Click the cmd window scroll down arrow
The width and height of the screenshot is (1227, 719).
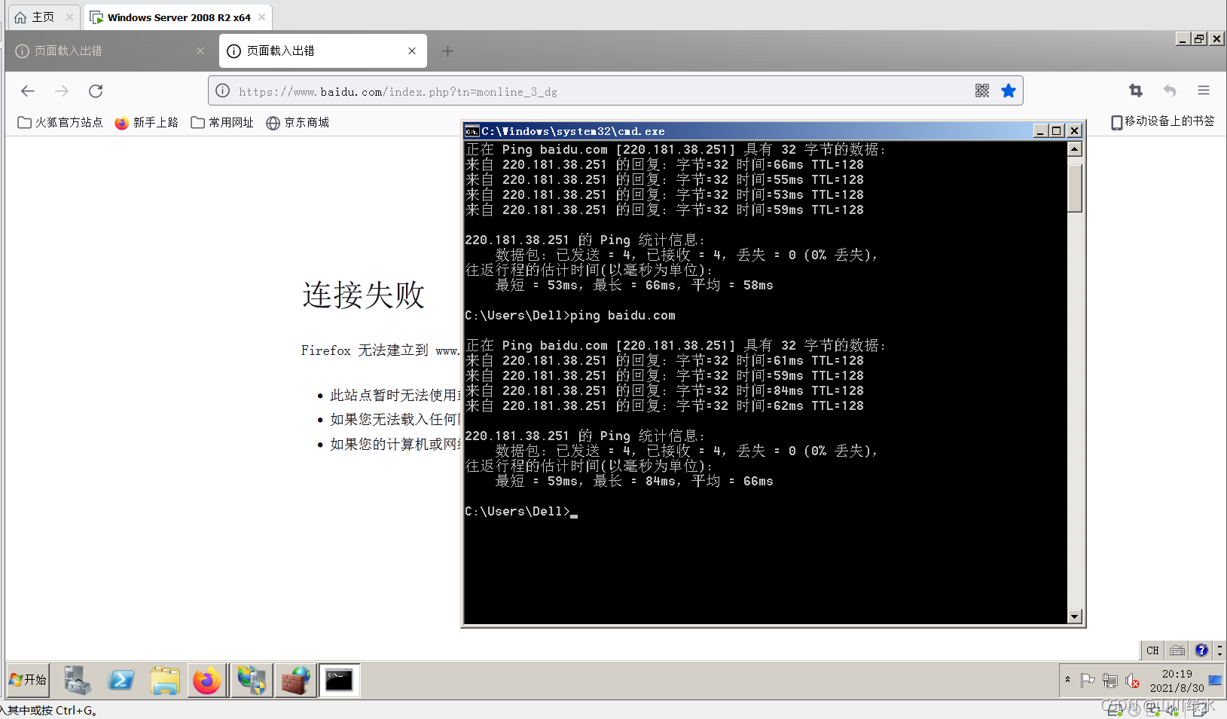pyautogui.click(x=1075, y=617)
